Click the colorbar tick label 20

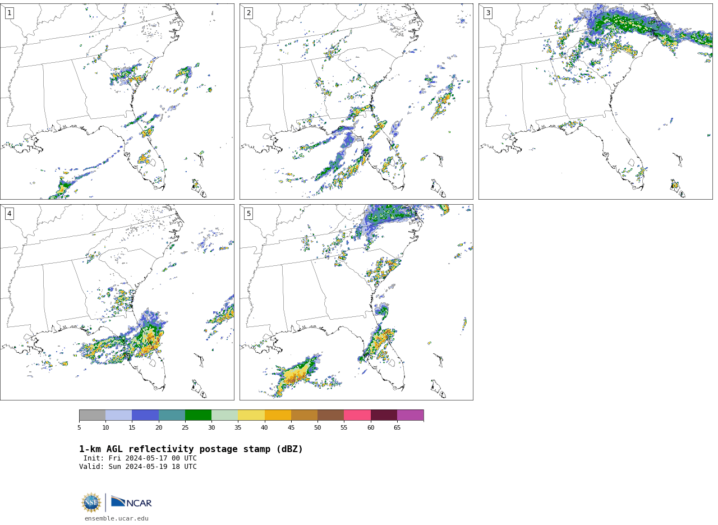(159, 427)
